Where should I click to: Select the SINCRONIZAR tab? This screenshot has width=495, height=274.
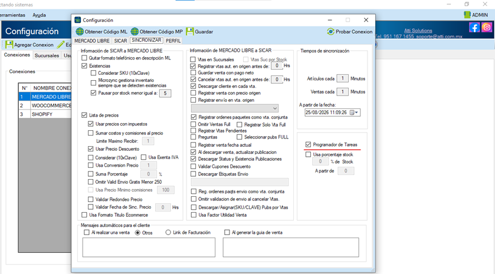tap(146, 40)
